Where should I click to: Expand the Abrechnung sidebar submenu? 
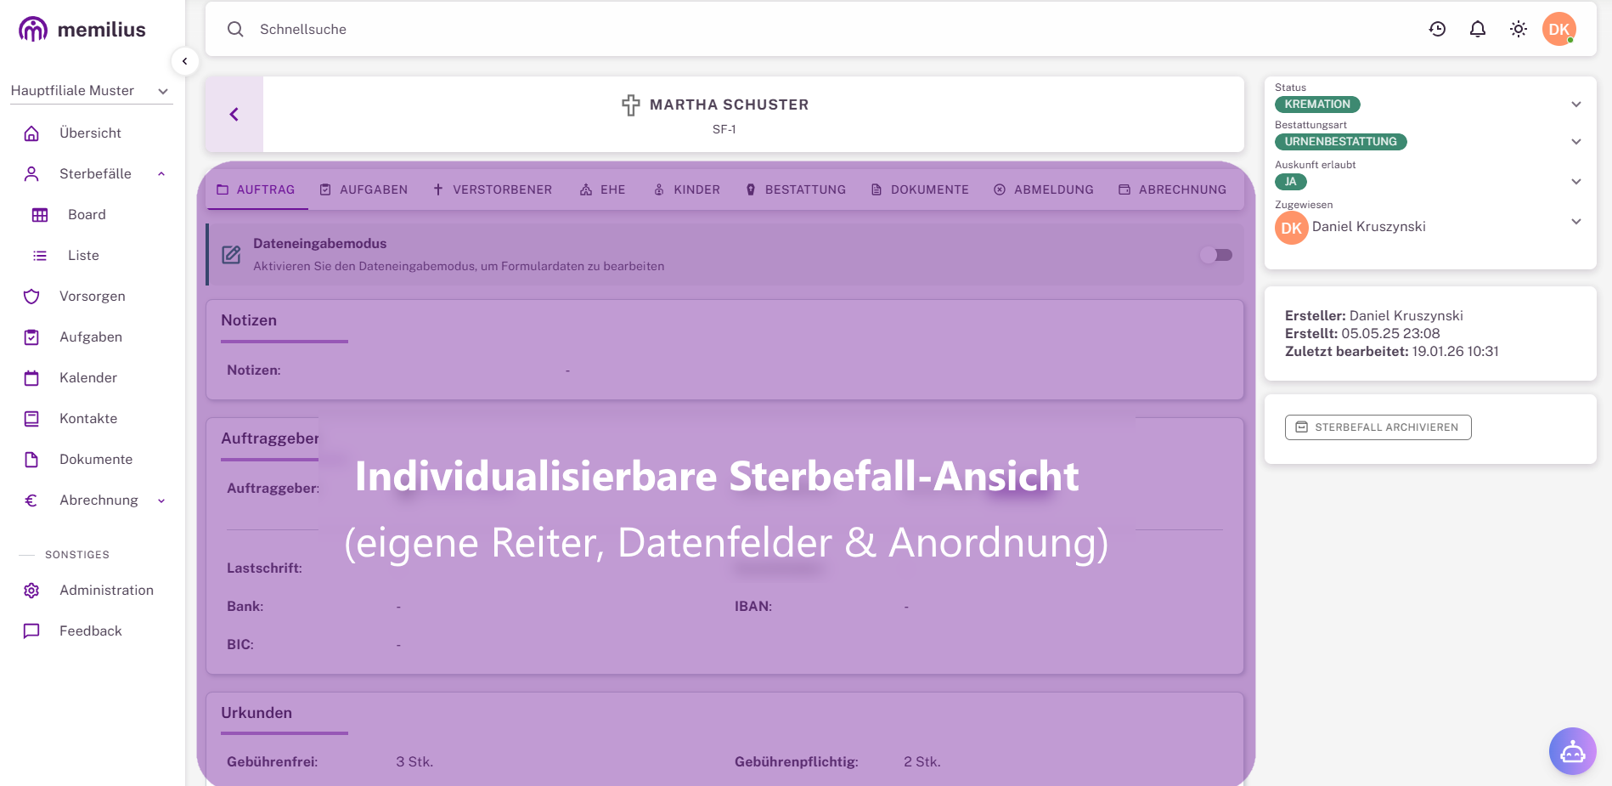pyautogui.click(x=161, y=500)
